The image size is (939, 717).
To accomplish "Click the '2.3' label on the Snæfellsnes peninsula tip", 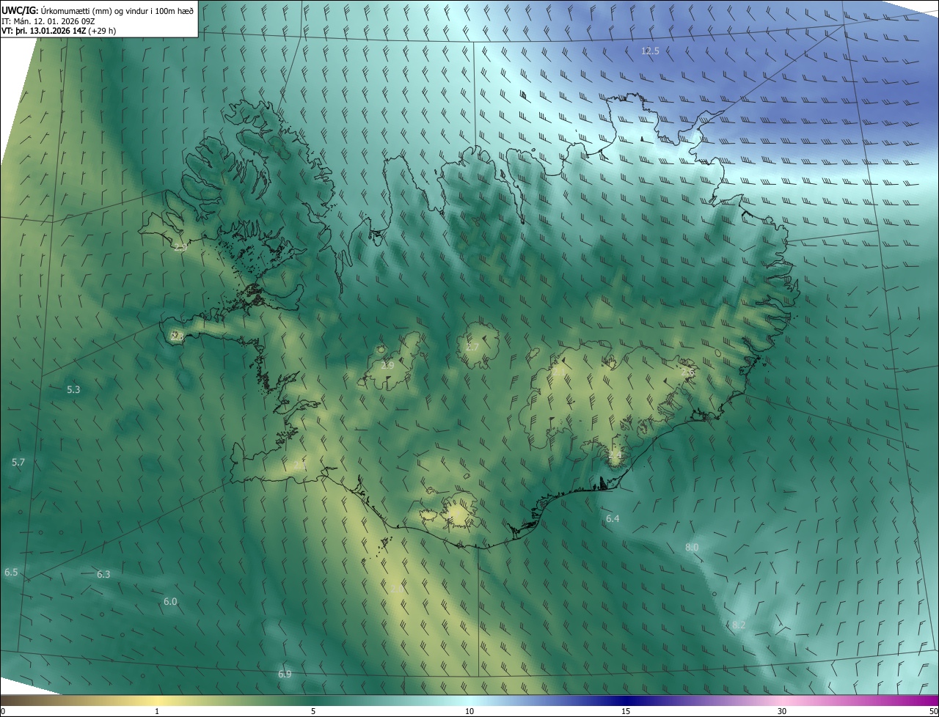I will [177, 337].
